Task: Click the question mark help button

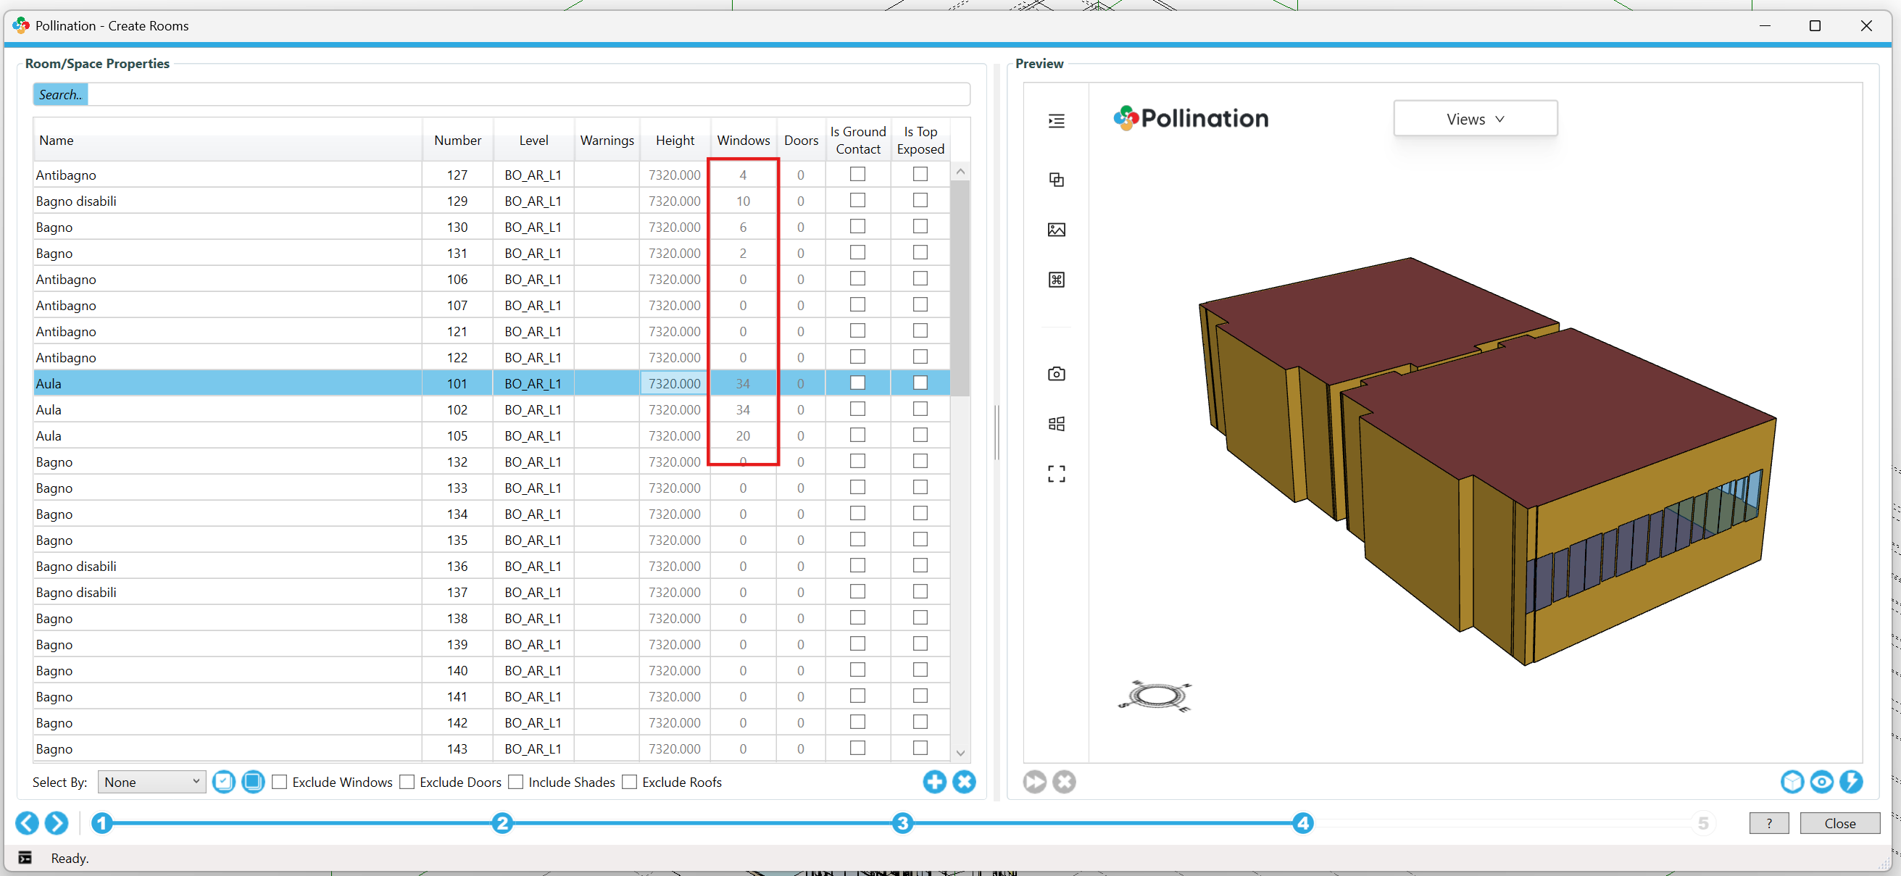Action: tap(1768, 823)
